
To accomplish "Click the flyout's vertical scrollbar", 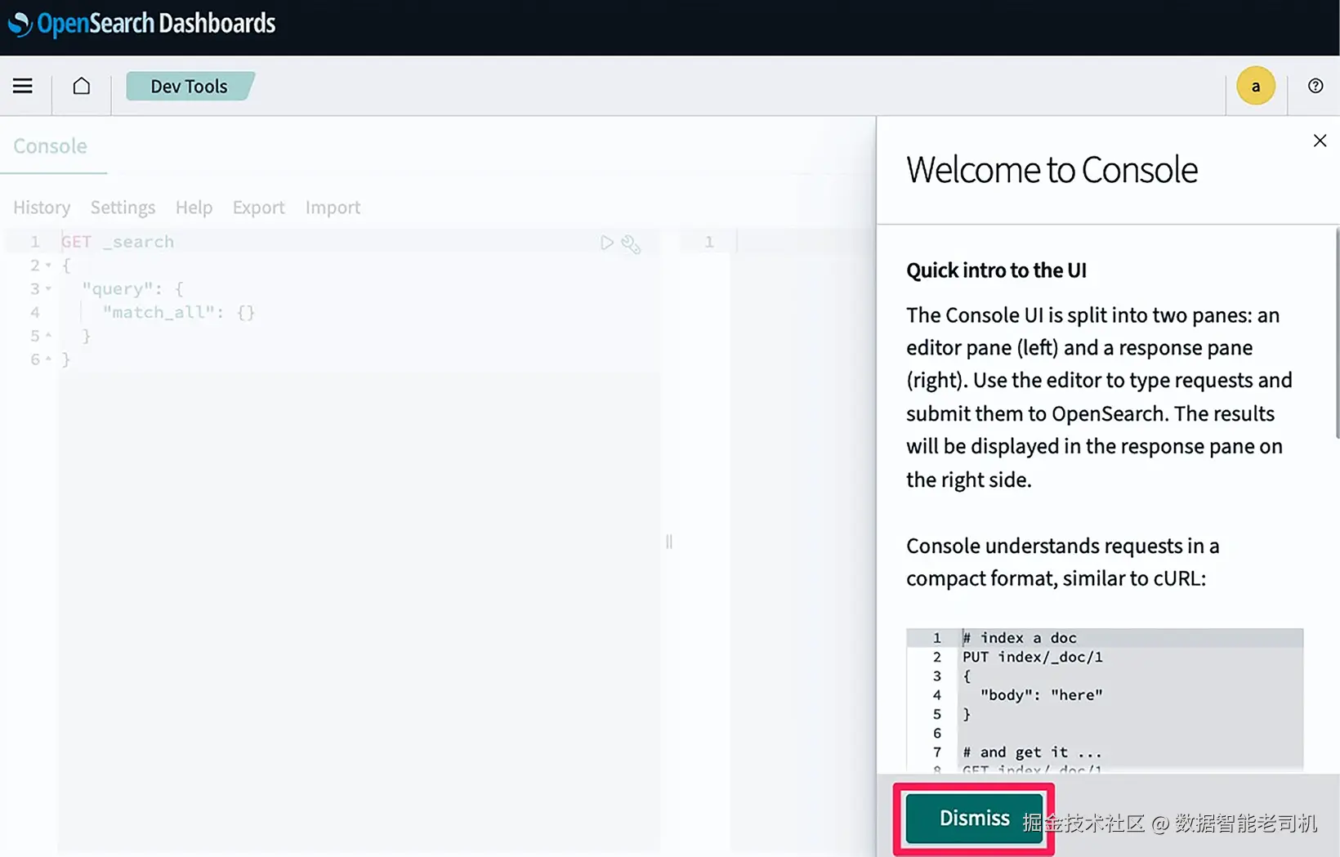I will pos(1337,333).
